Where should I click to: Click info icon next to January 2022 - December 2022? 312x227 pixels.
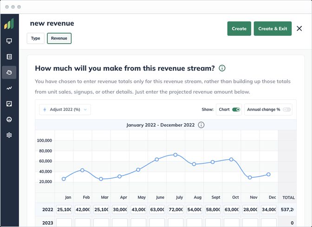click(x=201, y=125)
